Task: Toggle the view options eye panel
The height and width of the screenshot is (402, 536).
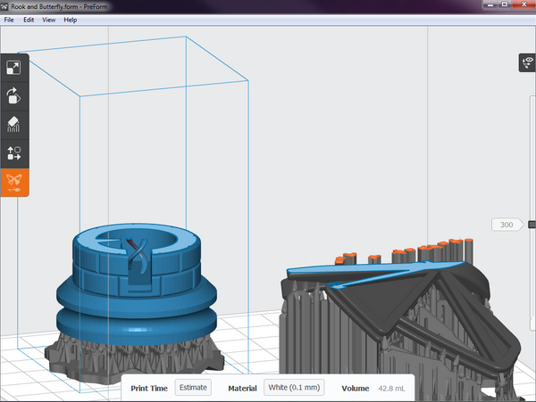Action: pos(527,62)
